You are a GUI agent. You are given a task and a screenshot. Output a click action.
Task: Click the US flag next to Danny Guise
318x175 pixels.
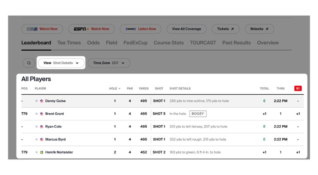(x=42, y=101)
